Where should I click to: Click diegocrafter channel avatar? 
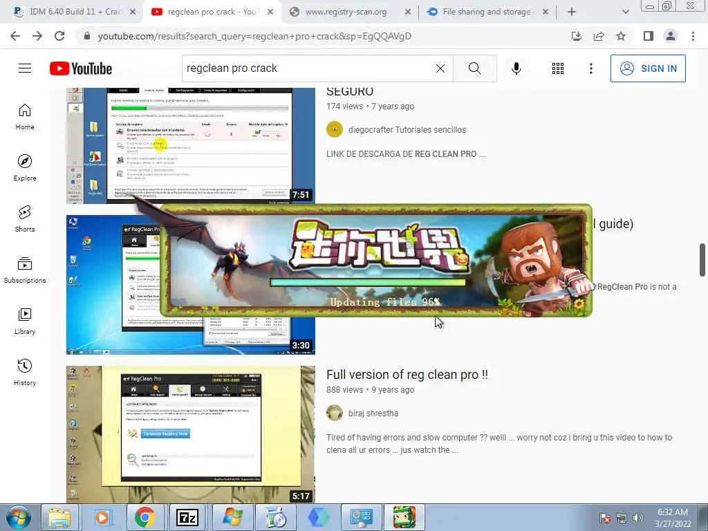(x=335, y=129)
